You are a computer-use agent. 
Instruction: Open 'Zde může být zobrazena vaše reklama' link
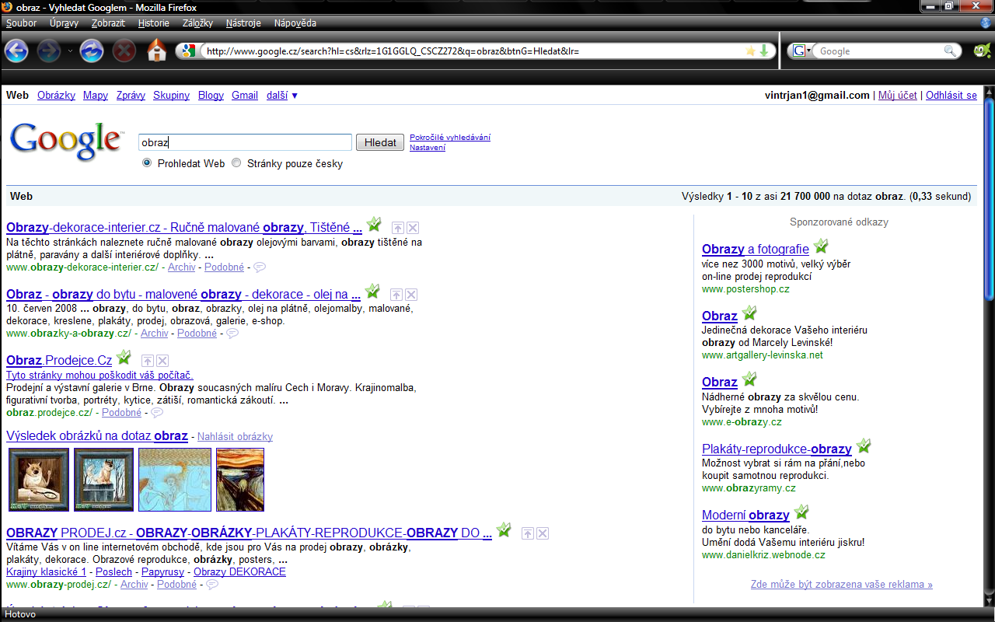(x=842, y=584)
